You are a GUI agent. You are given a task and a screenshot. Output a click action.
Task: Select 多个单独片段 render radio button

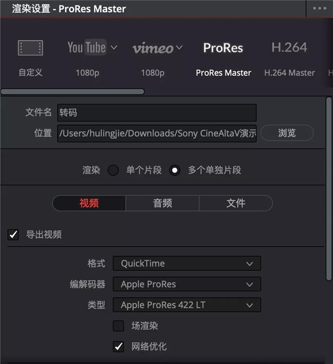pyautogui.click(x=175, y=170)
